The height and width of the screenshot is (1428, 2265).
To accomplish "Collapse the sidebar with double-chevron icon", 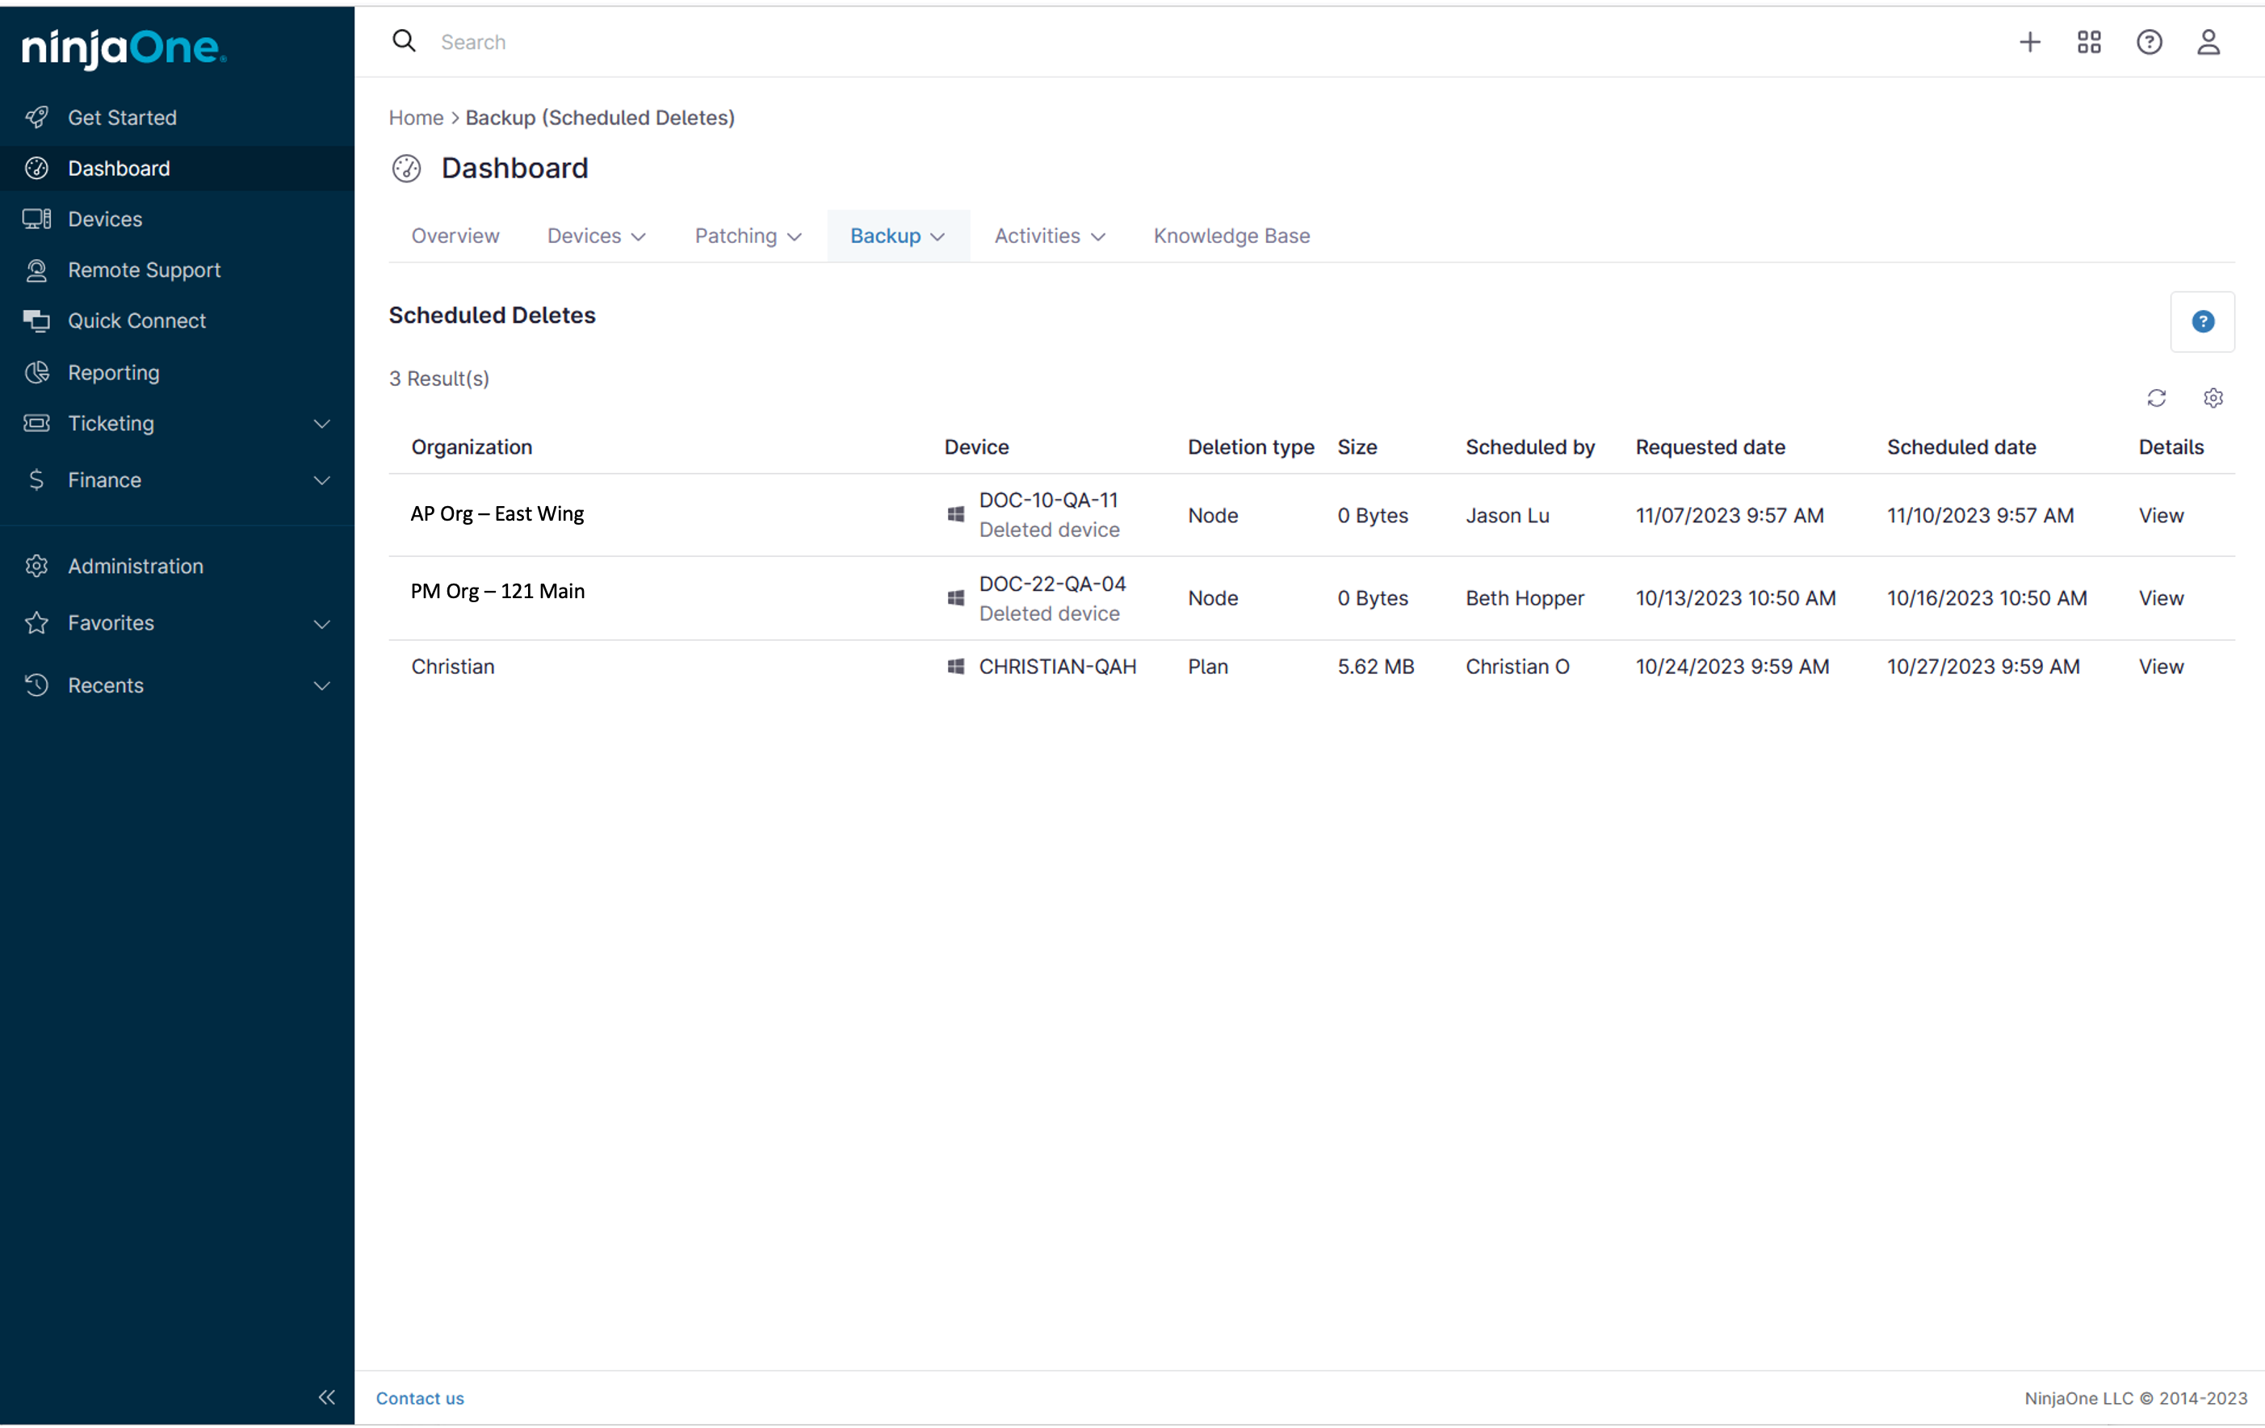I will click(x=326, y=1396).
